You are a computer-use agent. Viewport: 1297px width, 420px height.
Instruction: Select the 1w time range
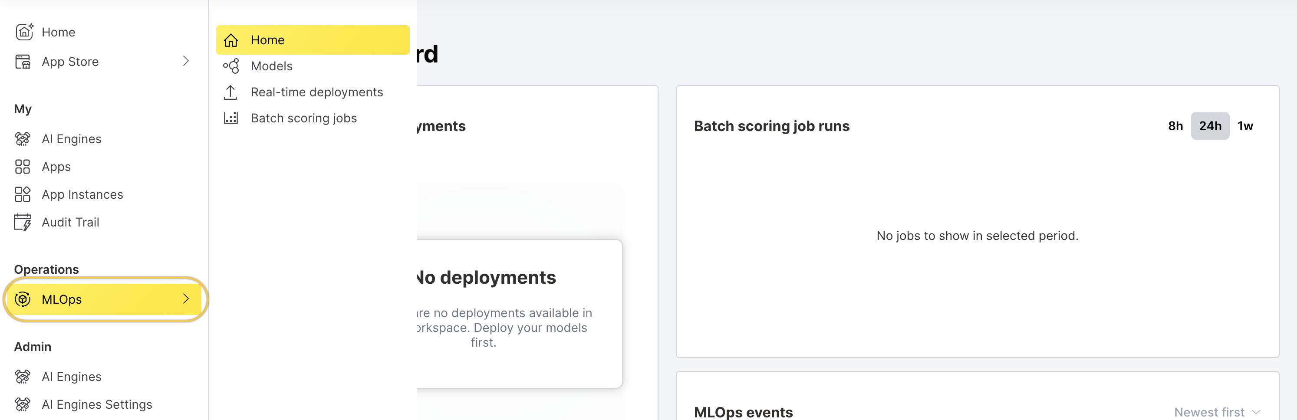click(x=1245, y=126)
